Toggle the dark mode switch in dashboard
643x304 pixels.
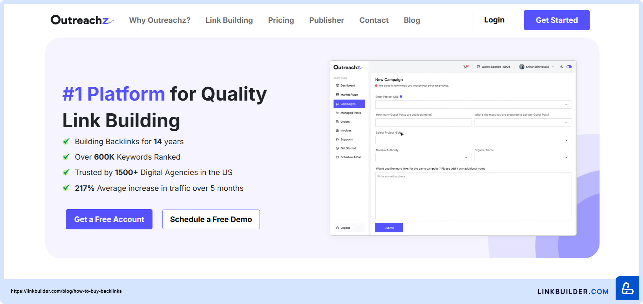[569, 67]
